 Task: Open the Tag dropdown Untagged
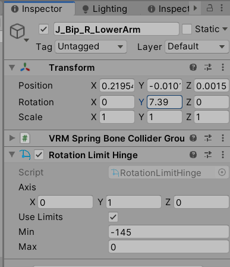point(91,47)
